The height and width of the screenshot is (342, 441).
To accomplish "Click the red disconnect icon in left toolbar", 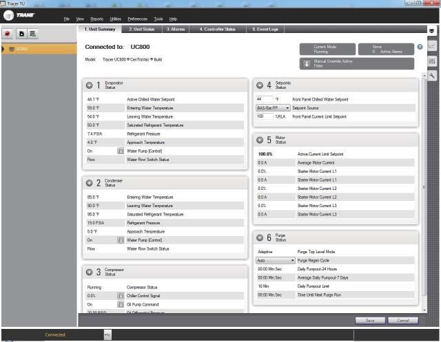I will (x=8, y=34).
